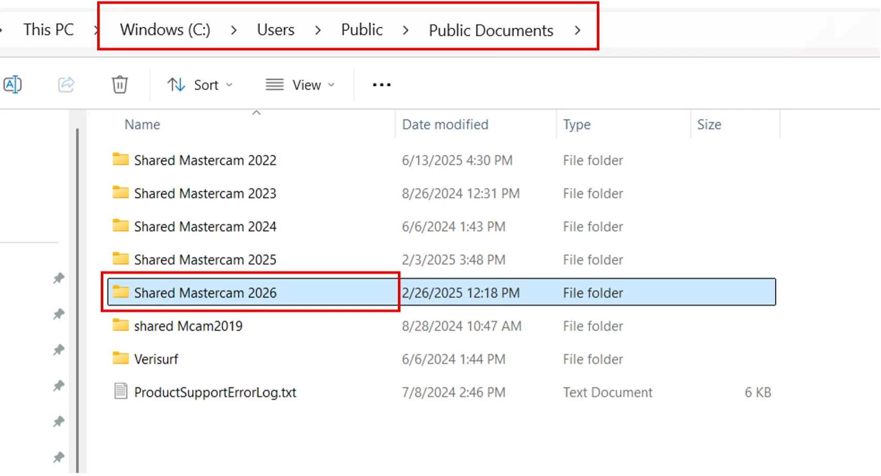Expand chevron after Public breadcrumb
Image resolution: width=881 pixels, height=476 pixels.
pos(406,30)
